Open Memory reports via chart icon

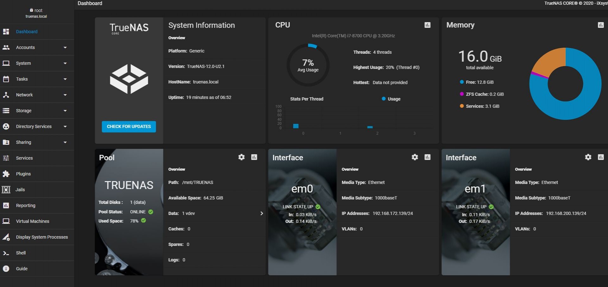pyautogui.click(x=601, y=25)
